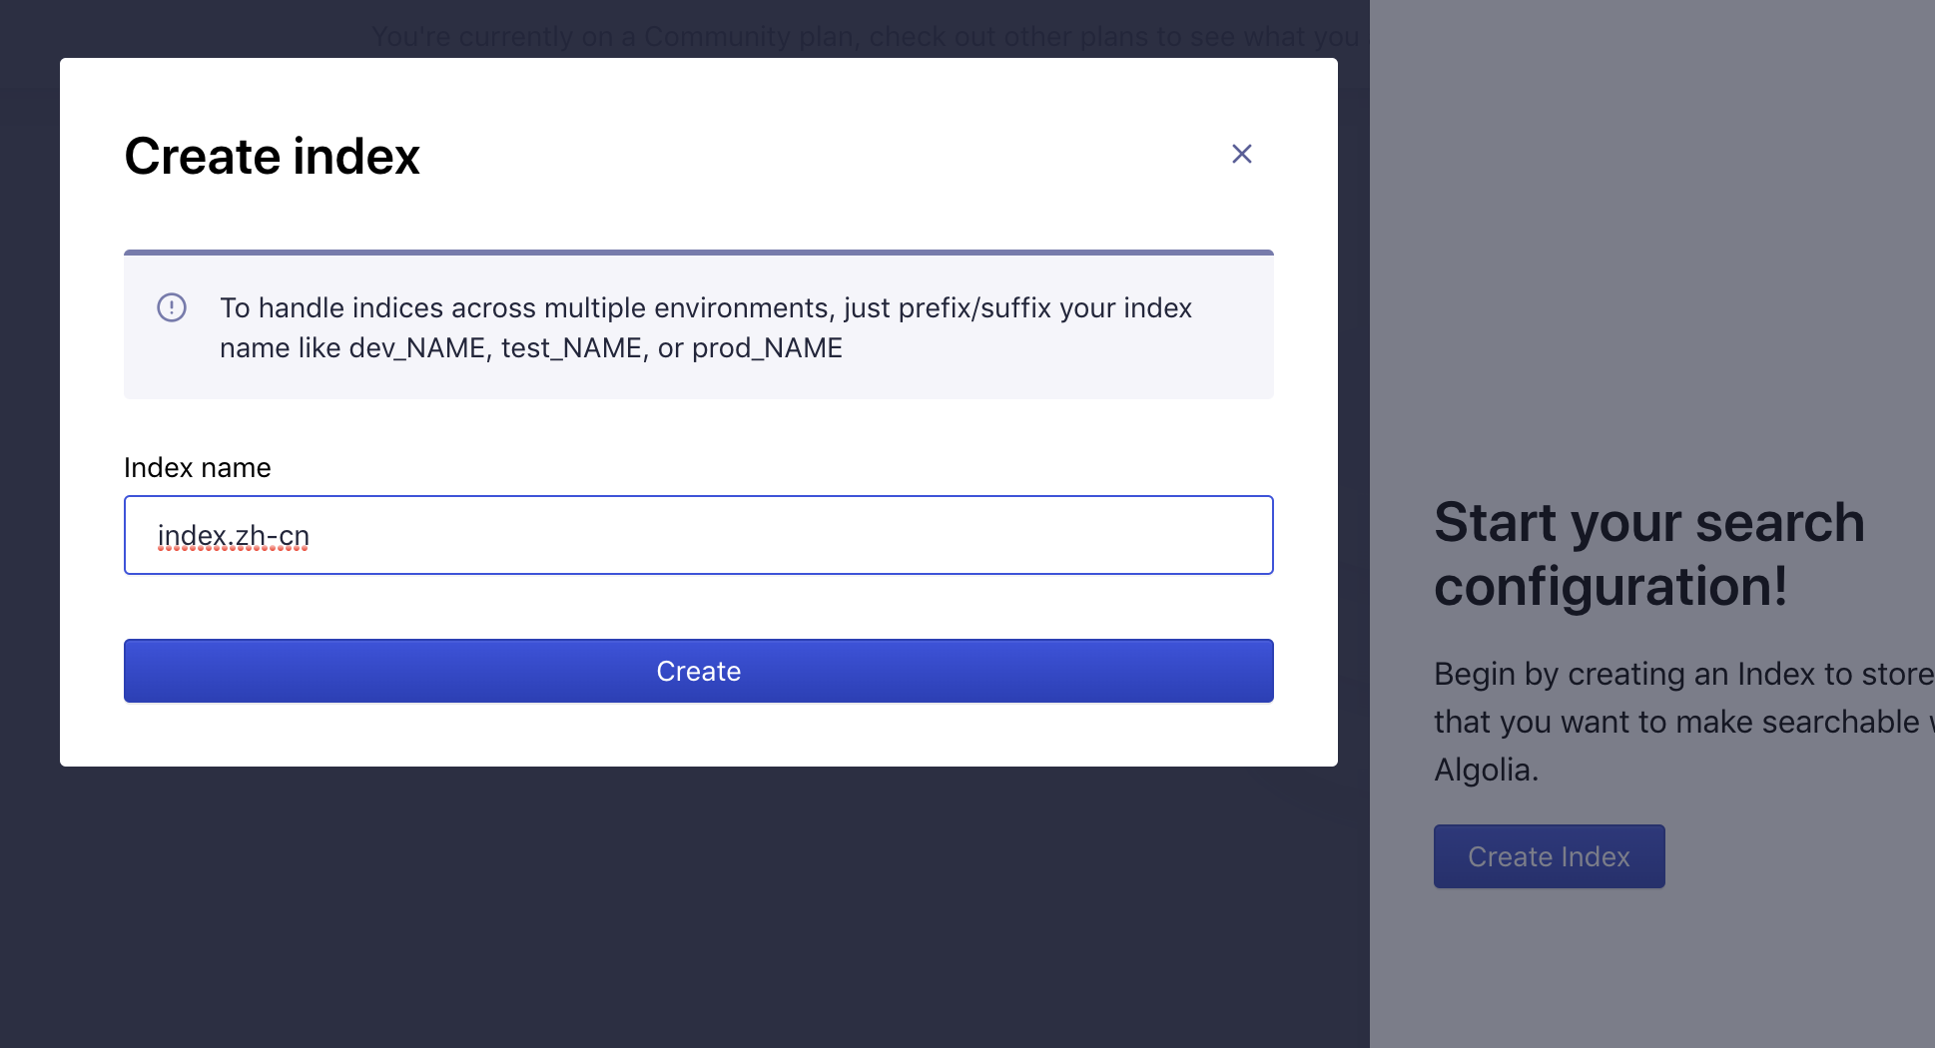Click the dark backdrop below the dialog
Viewport: 1935px width, 1048px height.
click(x=699, y=908)
